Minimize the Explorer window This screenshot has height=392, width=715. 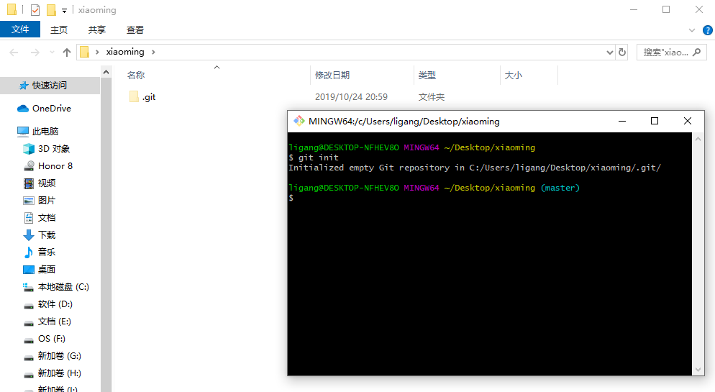[x=634, y=9]
